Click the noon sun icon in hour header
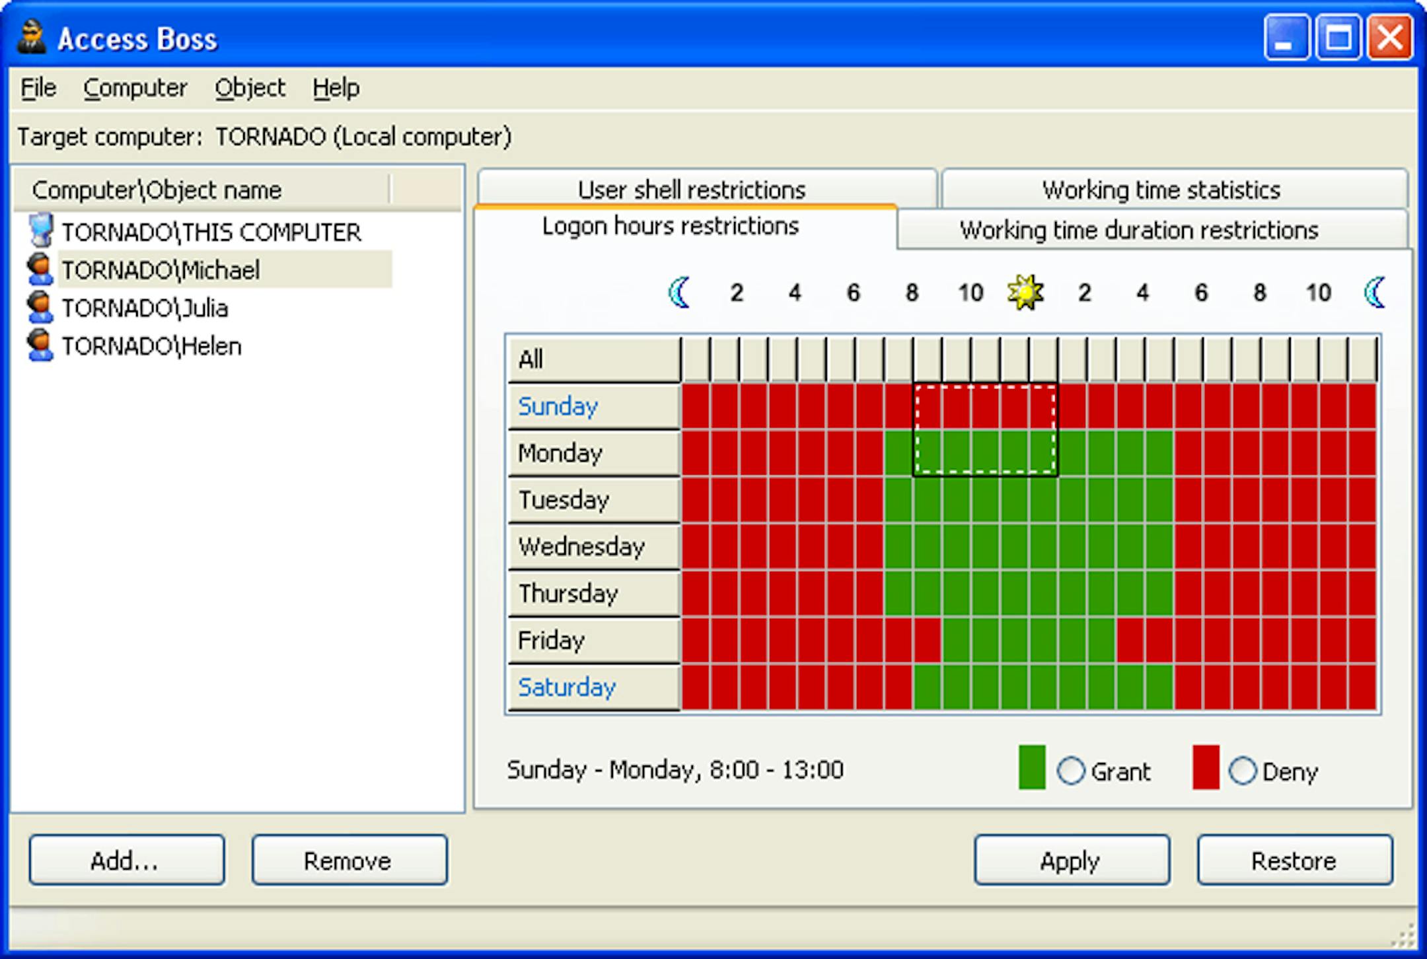Screen dimensions: 1427x959 click(1026, 292)
